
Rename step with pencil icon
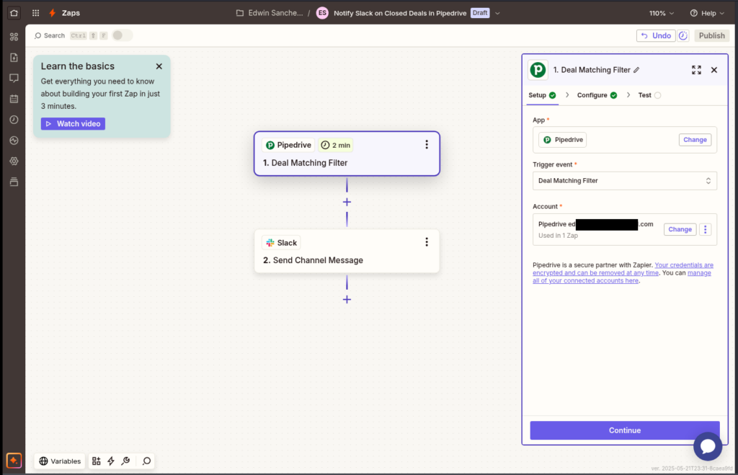tap(636, 70)
